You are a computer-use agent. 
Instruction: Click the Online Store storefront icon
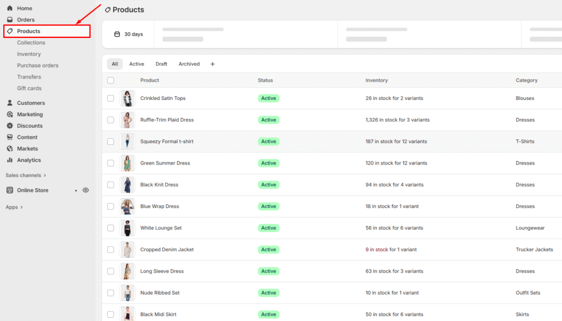10,190
